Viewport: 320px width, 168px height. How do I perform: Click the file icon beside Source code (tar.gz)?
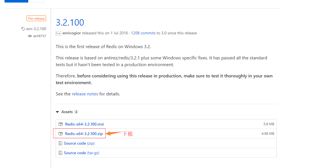60,153
